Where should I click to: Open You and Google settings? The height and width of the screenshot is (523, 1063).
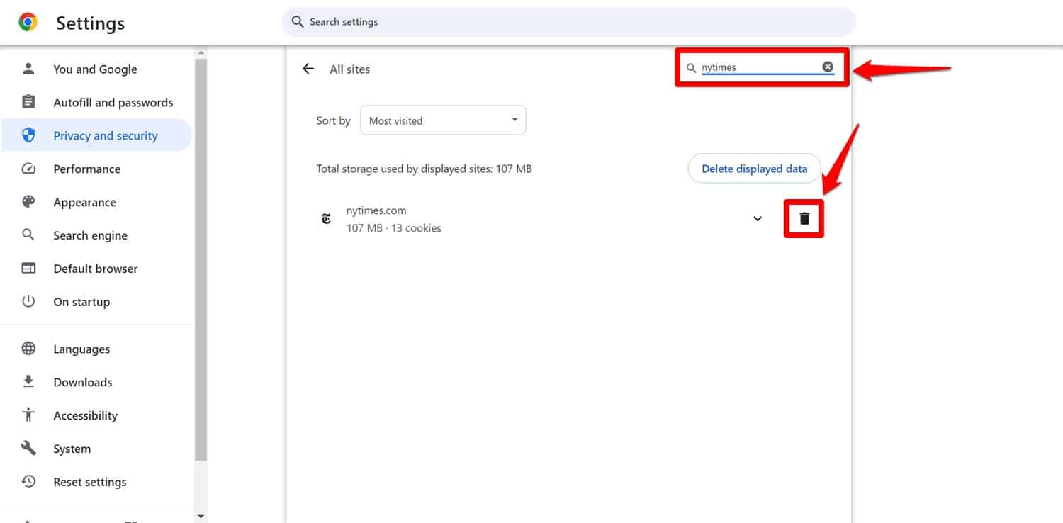click(x=95, y=69)
